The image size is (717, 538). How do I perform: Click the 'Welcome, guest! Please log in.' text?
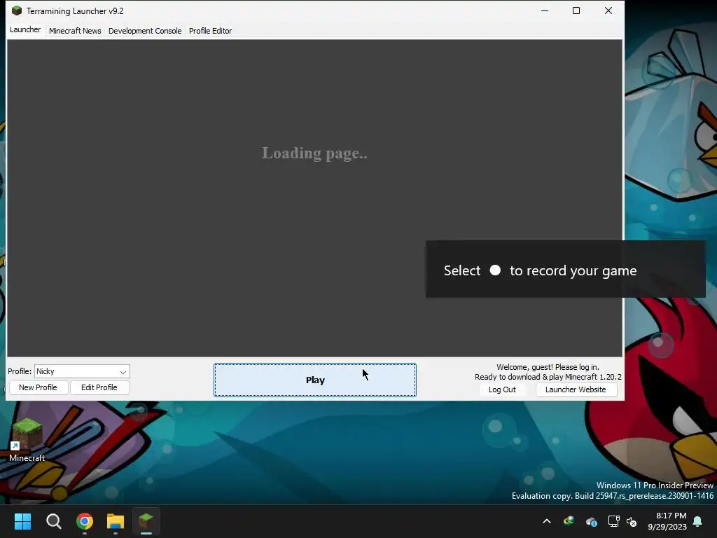pyautogui.click(x=548, y=367)
